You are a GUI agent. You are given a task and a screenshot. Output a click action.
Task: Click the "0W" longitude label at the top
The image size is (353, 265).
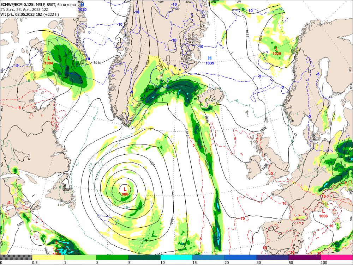coord(239,2)
